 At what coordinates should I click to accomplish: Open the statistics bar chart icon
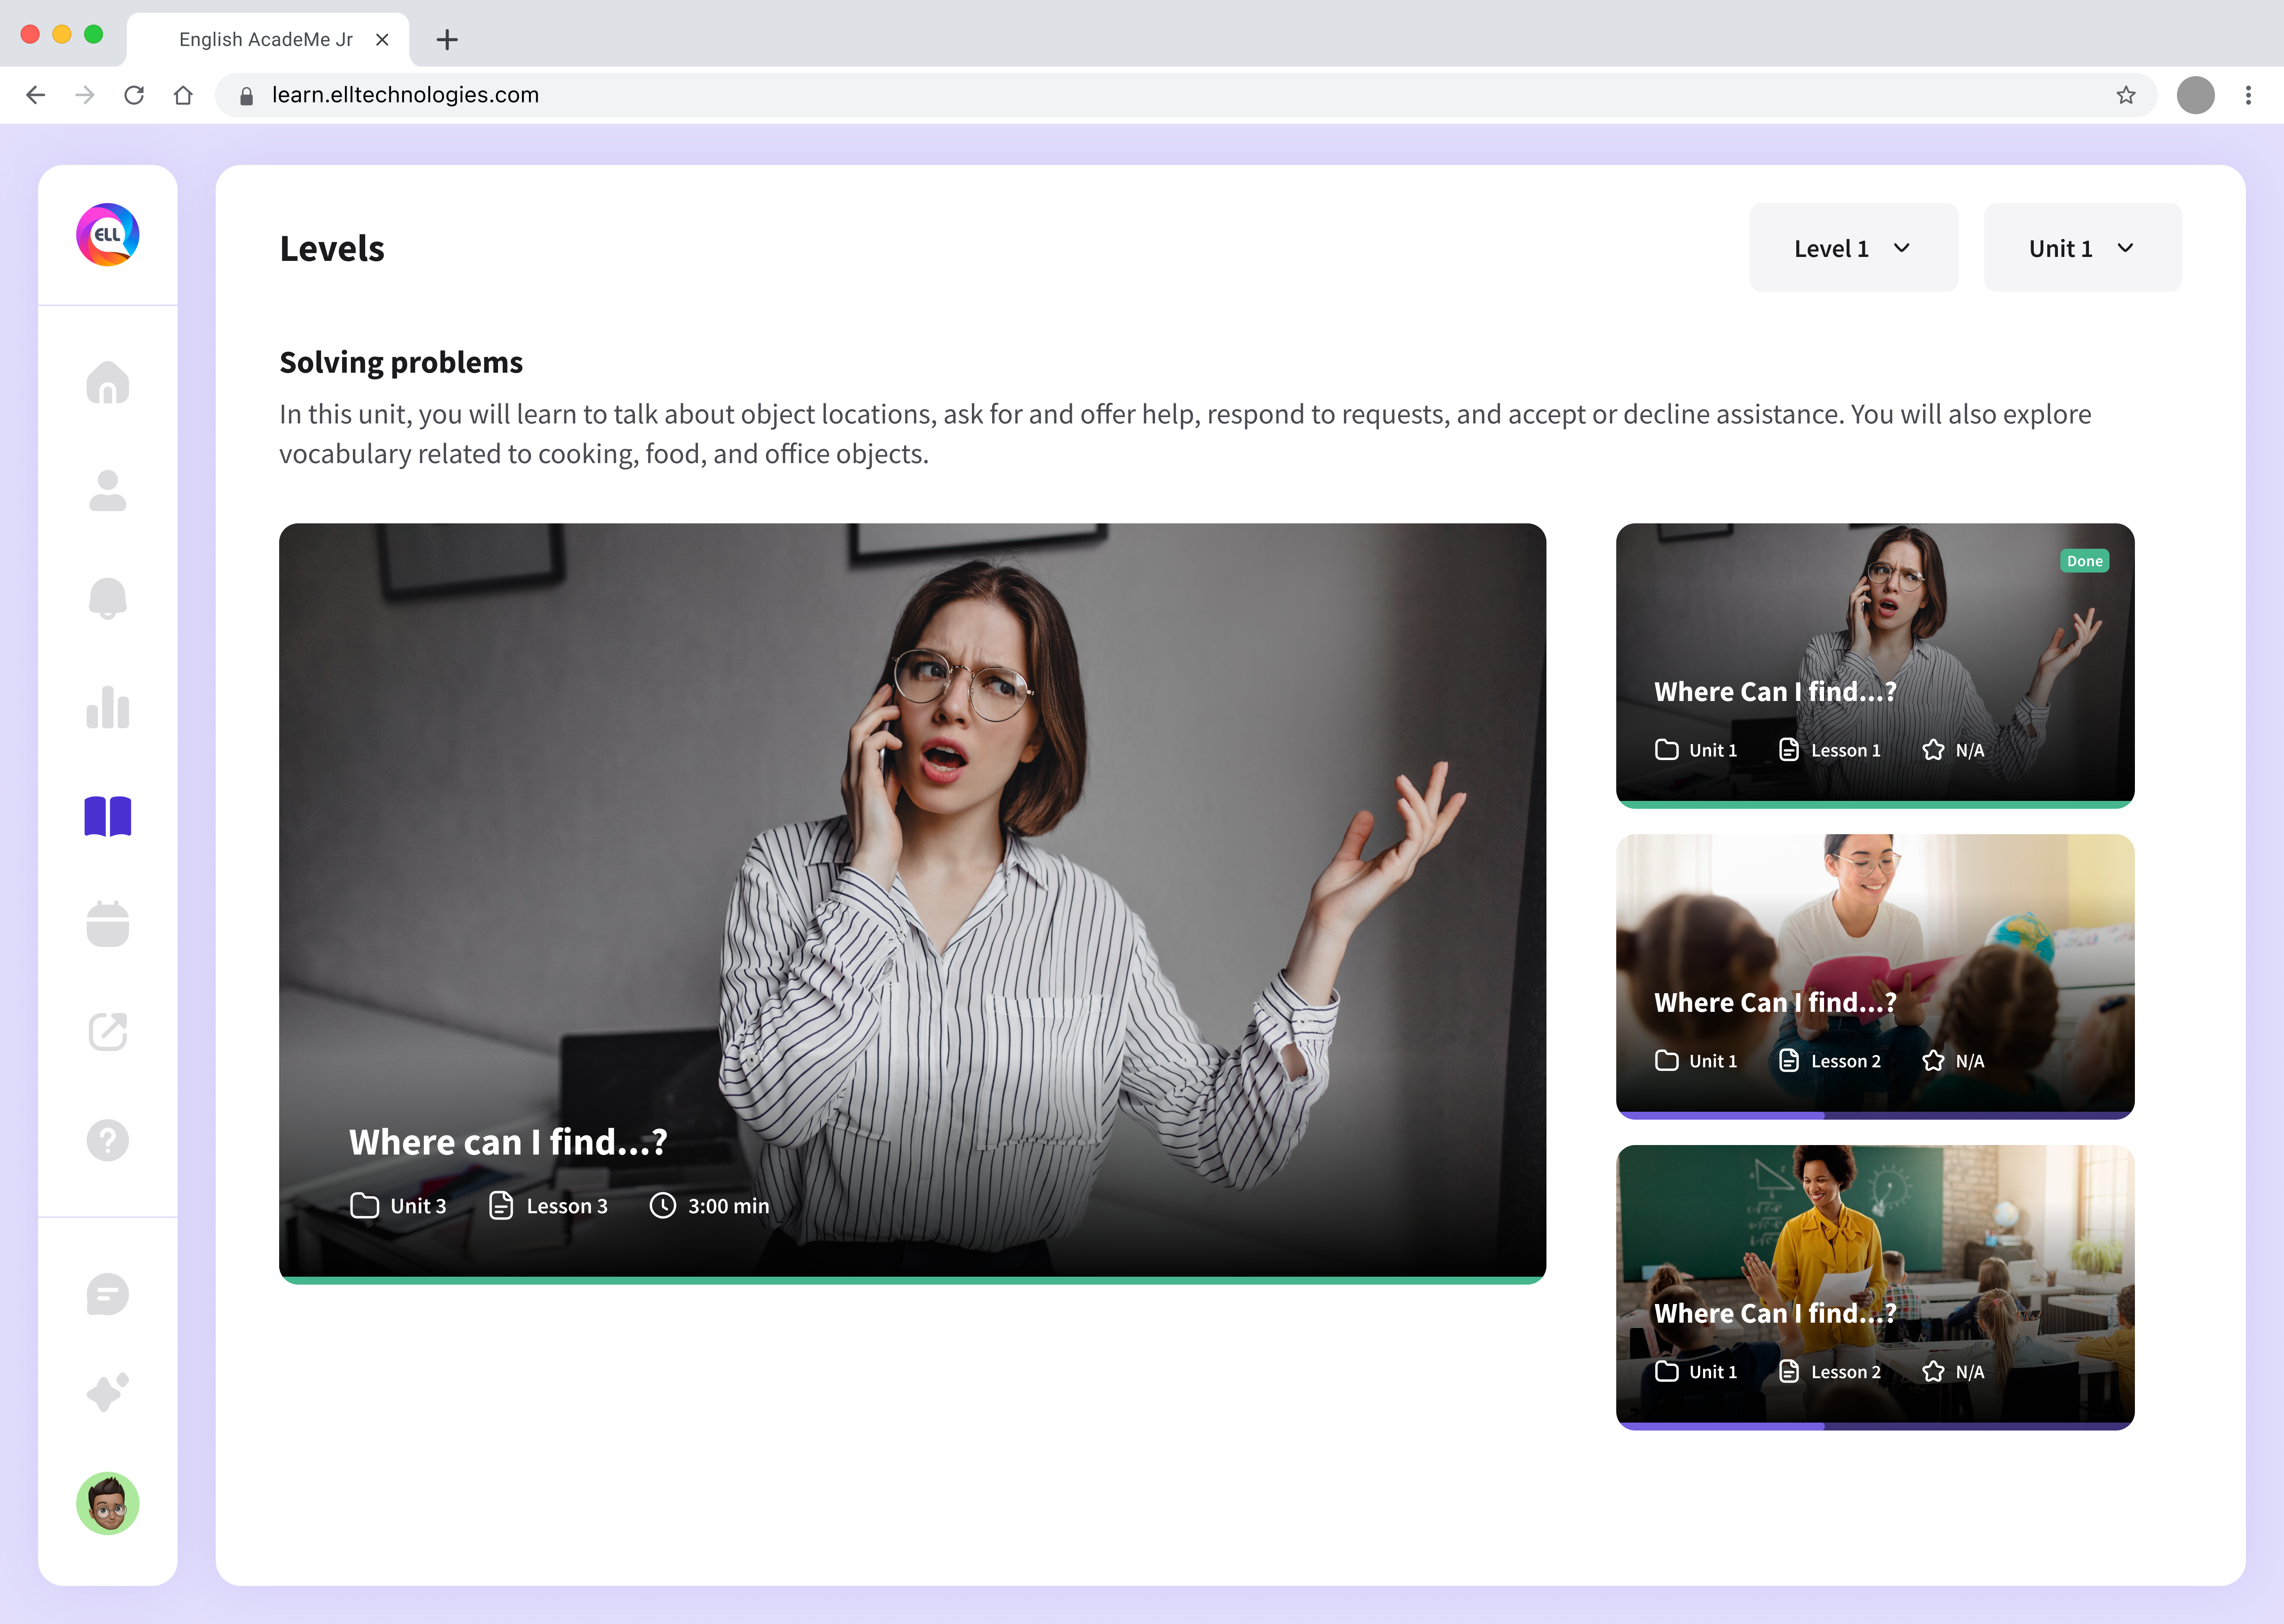(107, 707)
